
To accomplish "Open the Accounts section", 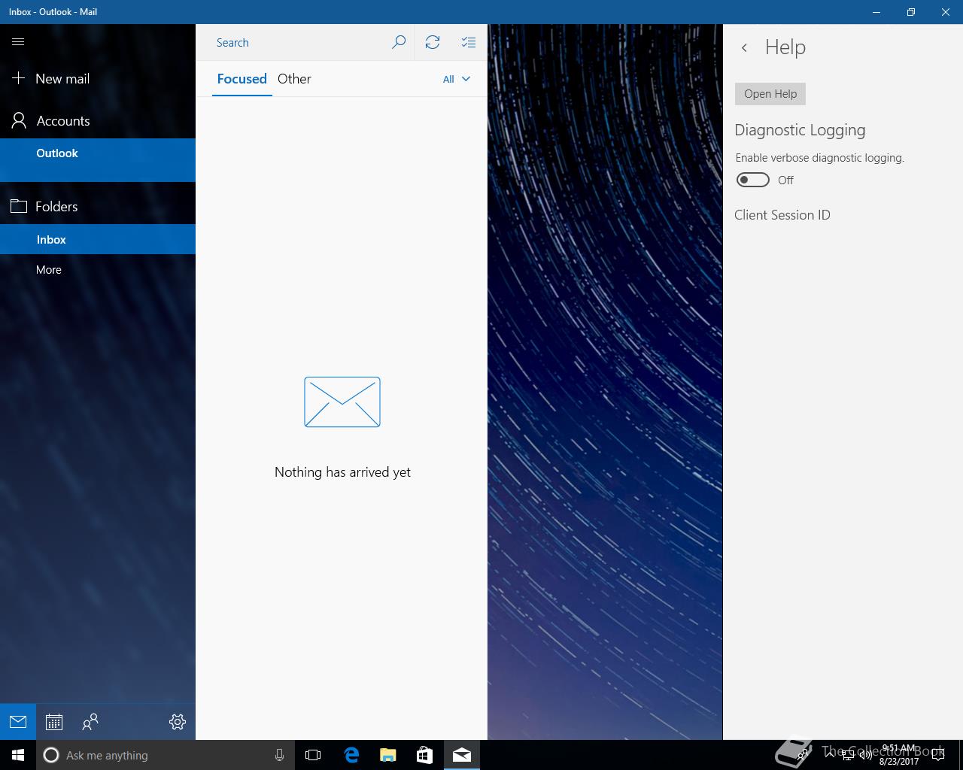I will [x=63, y=121].
